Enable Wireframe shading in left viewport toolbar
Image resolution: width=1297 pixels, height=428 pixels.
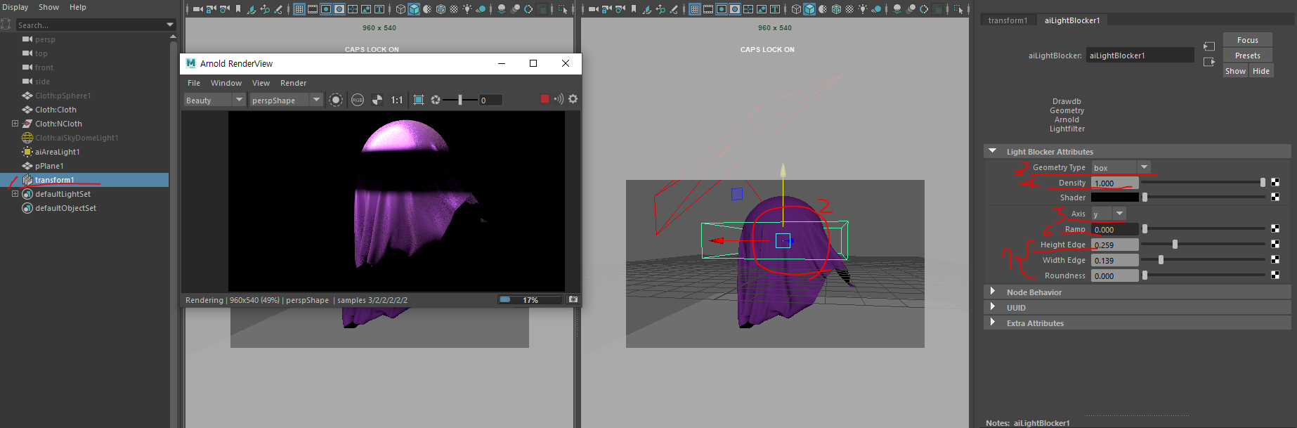click(x=400, y=9)
